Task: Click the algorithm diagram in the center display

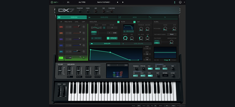Action: pyautogui.click(x=118, y=74)
